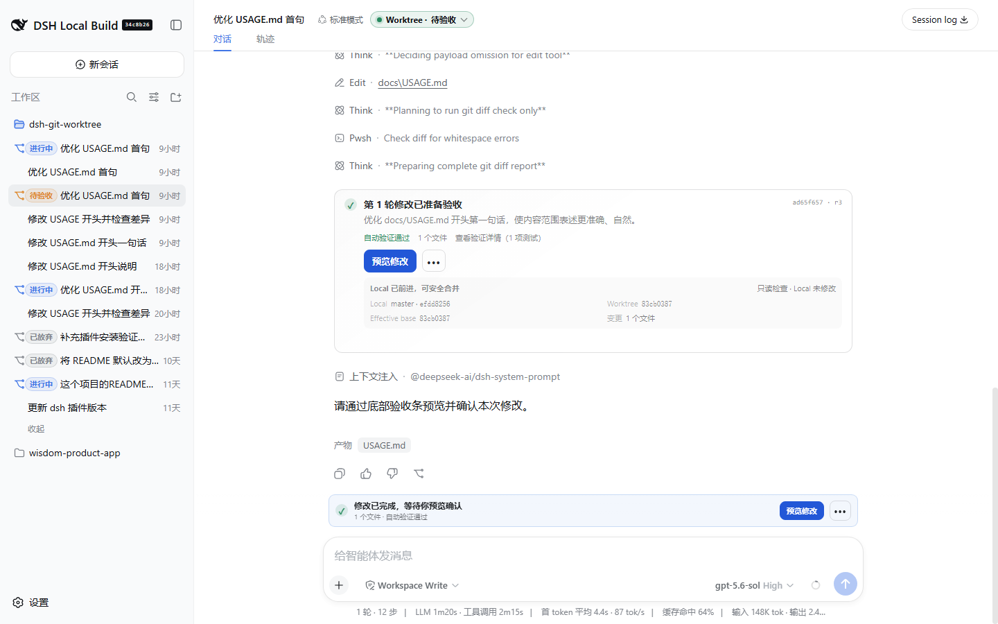
Task: Open the workspace filter settings icon
Action: [x=154, y=97]
